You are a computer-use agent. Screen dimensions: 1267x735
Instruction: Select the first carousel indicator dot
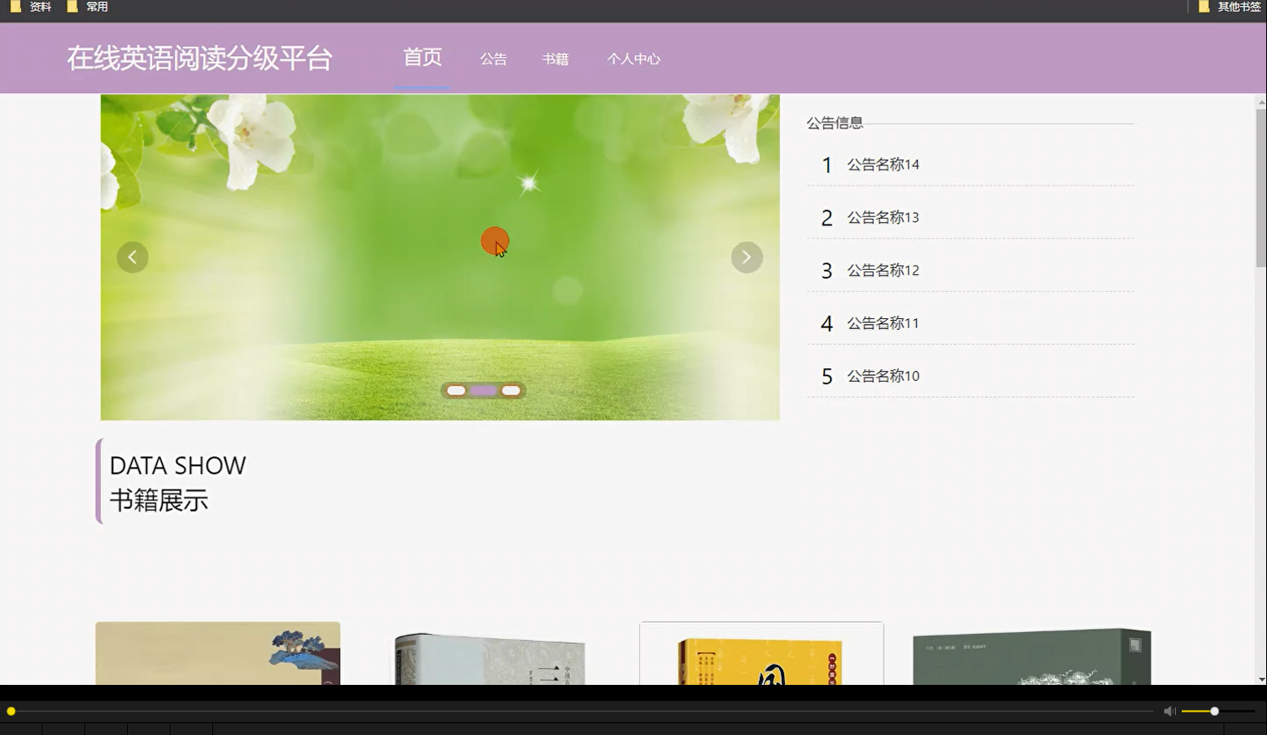[456, 390]
